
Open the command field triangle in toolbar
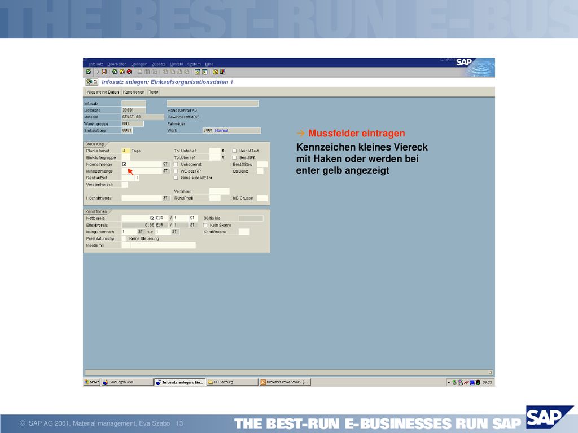tap(98, 72)
